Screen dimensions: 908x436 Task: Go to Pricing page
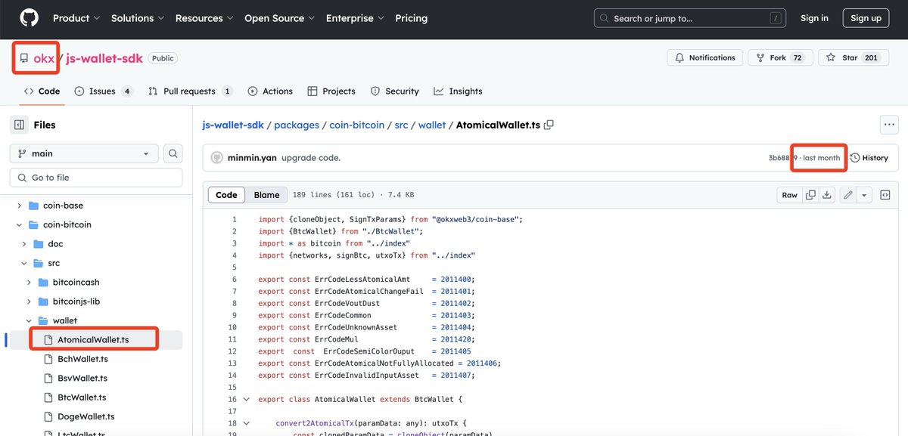click(411, 18)
